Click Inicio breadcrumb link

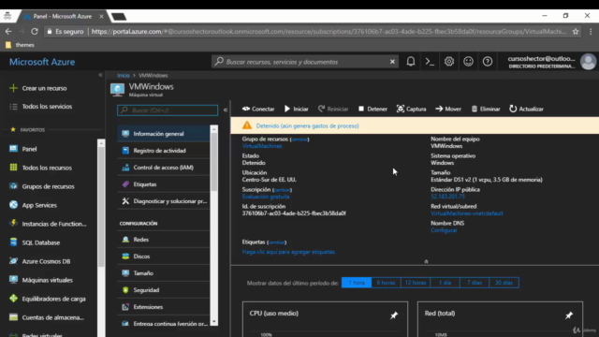click(x=124, y=75)
